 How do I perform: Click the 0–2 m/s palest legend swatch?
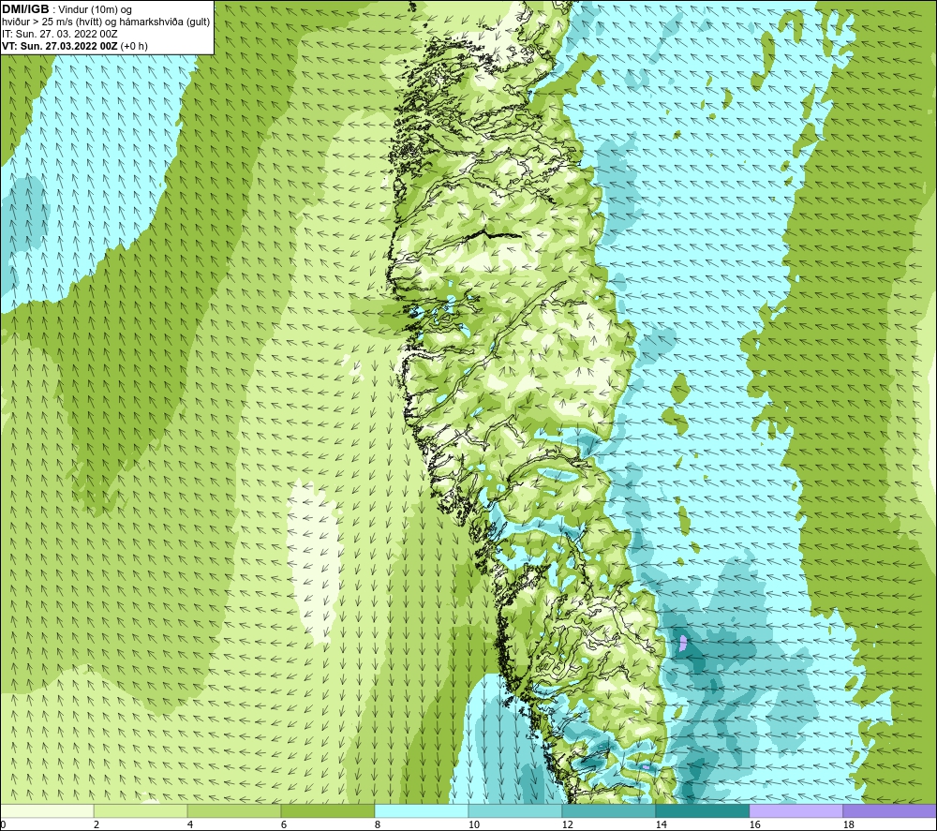(47, 811)
